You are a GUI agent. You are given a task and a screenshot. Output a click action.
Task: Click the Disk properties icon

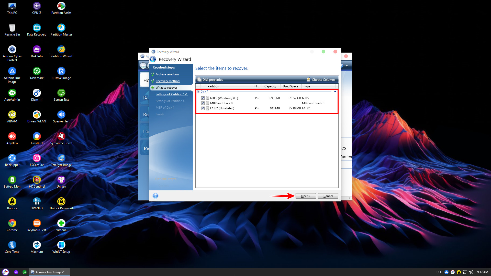click(x=199, y=80)
